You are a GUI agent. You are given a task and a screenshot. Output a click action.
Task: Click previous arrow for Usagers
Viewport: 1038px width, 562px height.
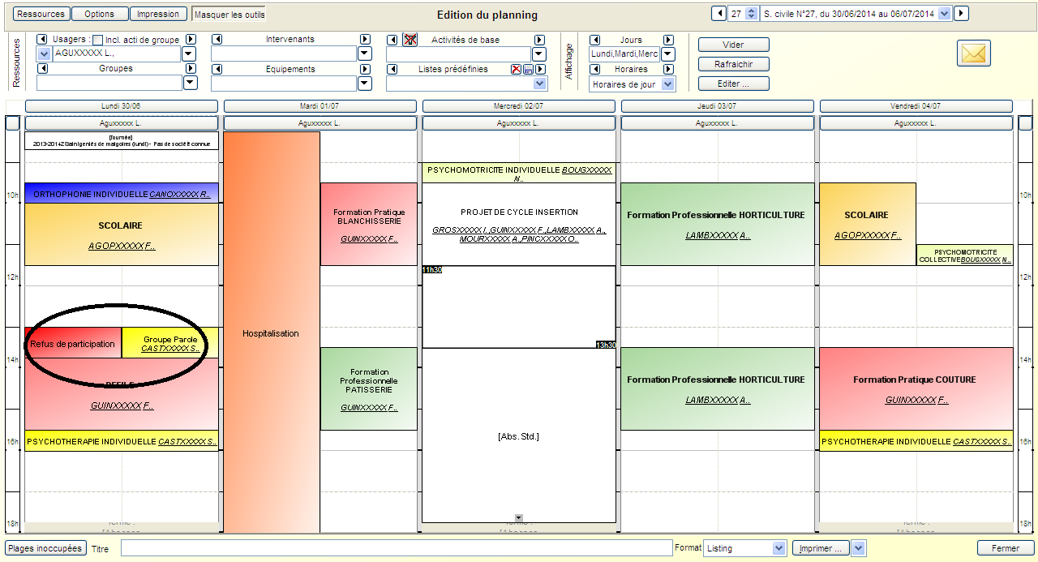pyautogui.click(x=42, y=40)
